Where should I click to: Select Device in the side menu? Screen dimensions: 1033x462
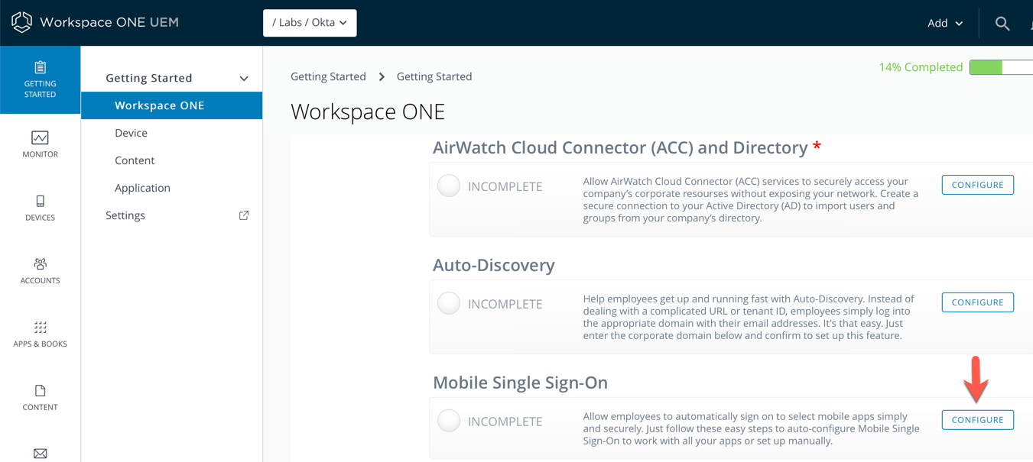click(131, 133)
